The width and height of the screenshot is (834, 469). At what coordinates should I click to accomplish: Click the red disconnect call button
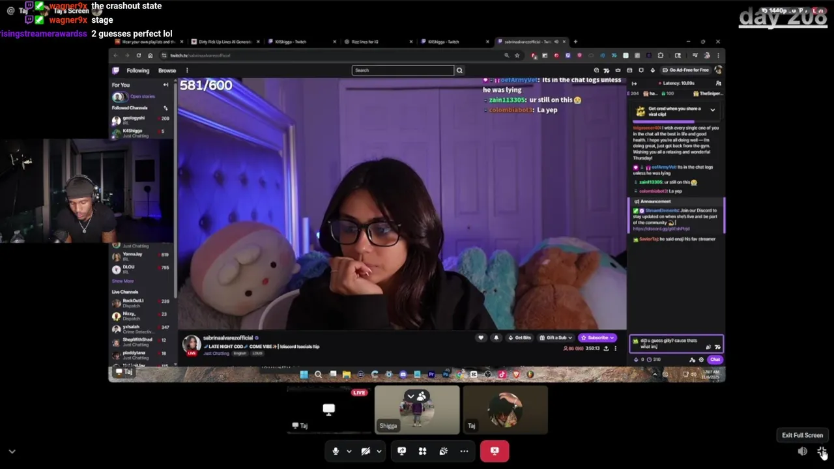pyautogui.click(x=495, y=451)
